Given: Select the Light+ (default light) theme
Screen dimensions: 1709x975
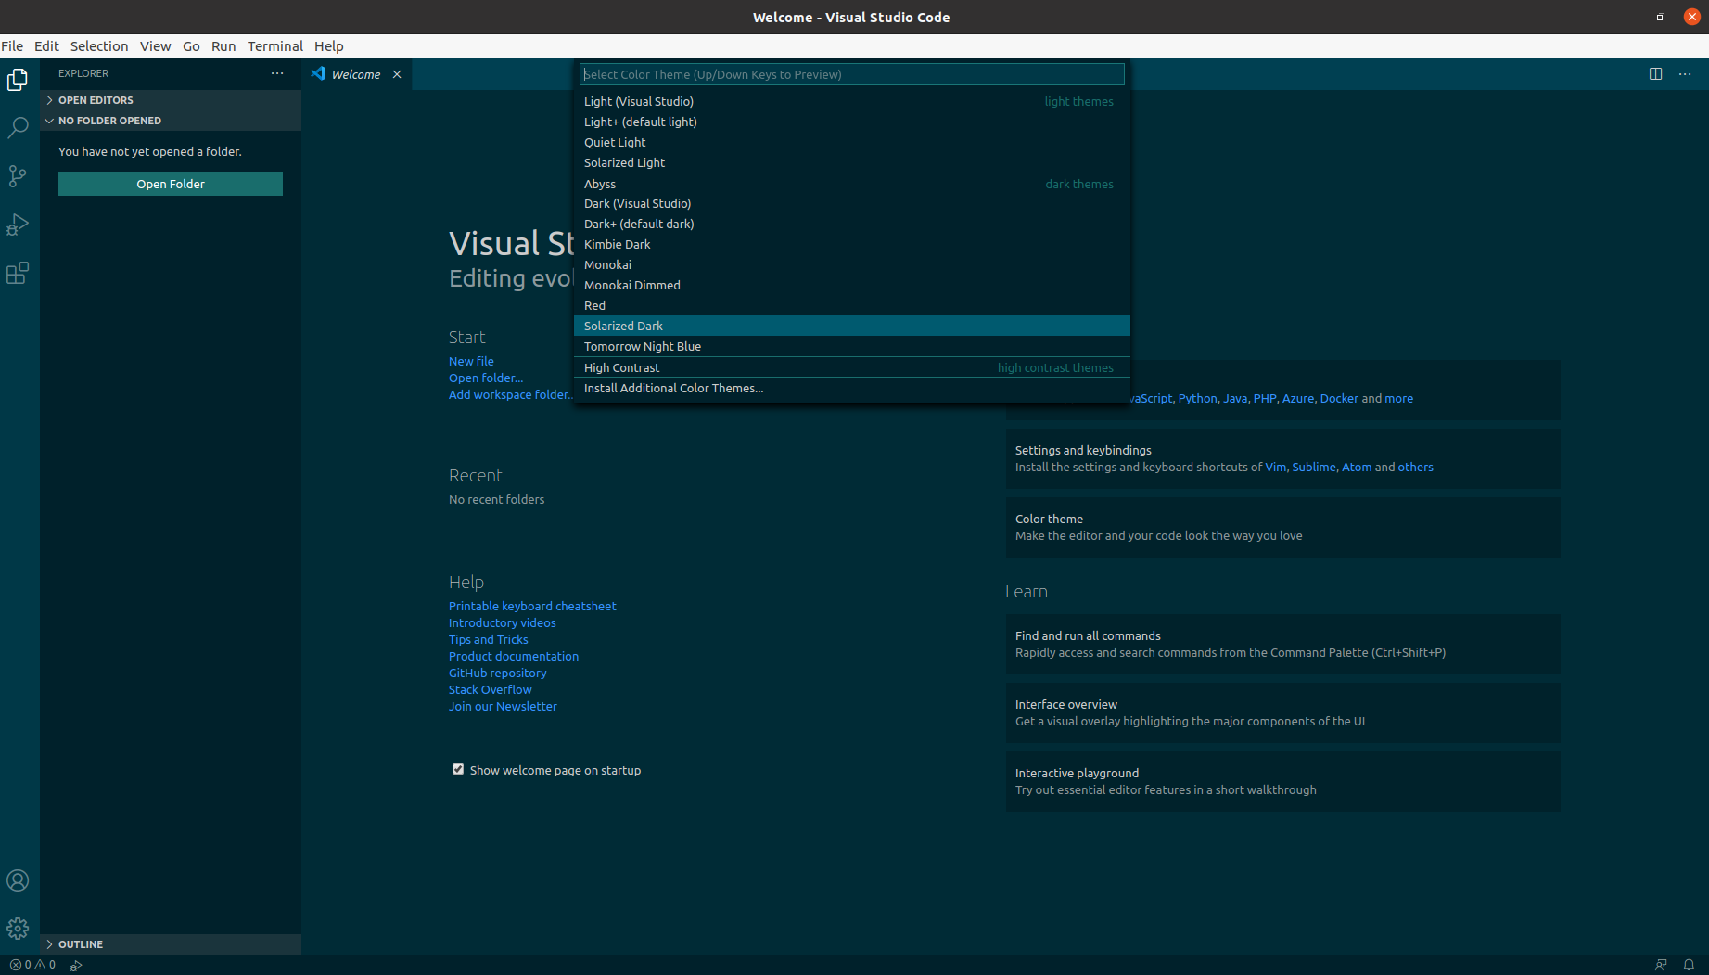Looking at the screenshot, I should tap(851, 122).
